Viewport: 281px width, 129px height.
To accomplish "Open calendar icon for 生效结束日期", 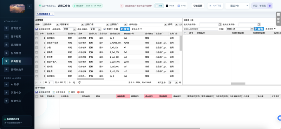I will [x=259, y=24].
